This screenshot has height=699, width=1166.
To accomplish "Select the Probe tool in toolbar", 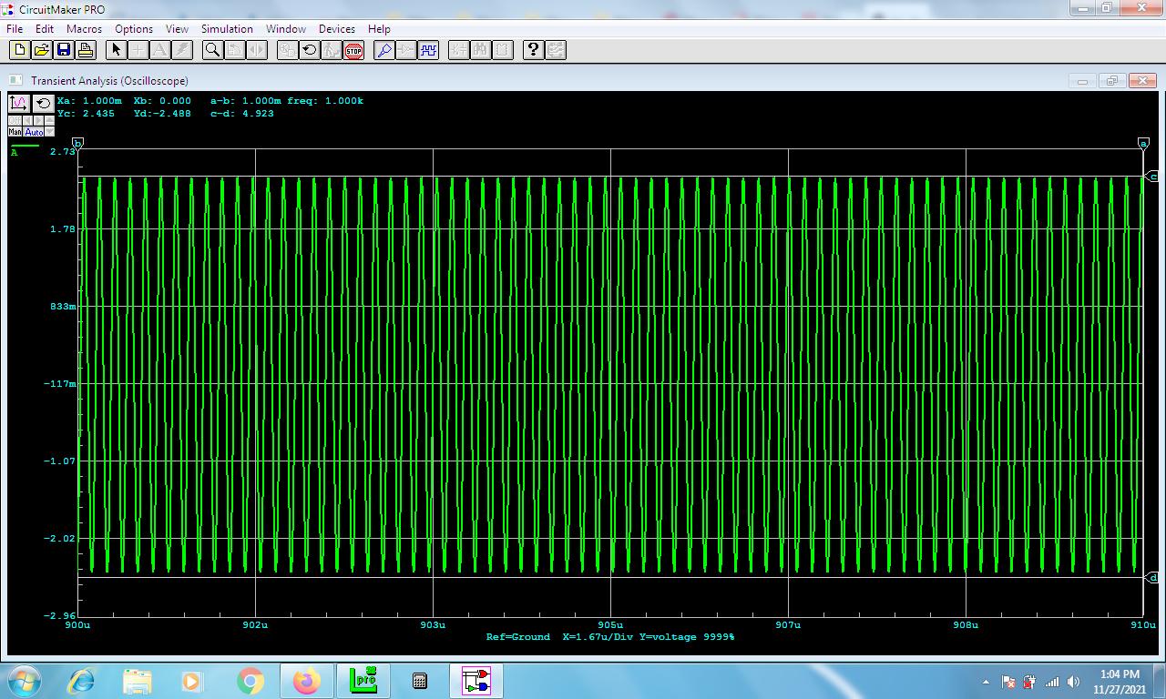I will click(x=384, y=50).
